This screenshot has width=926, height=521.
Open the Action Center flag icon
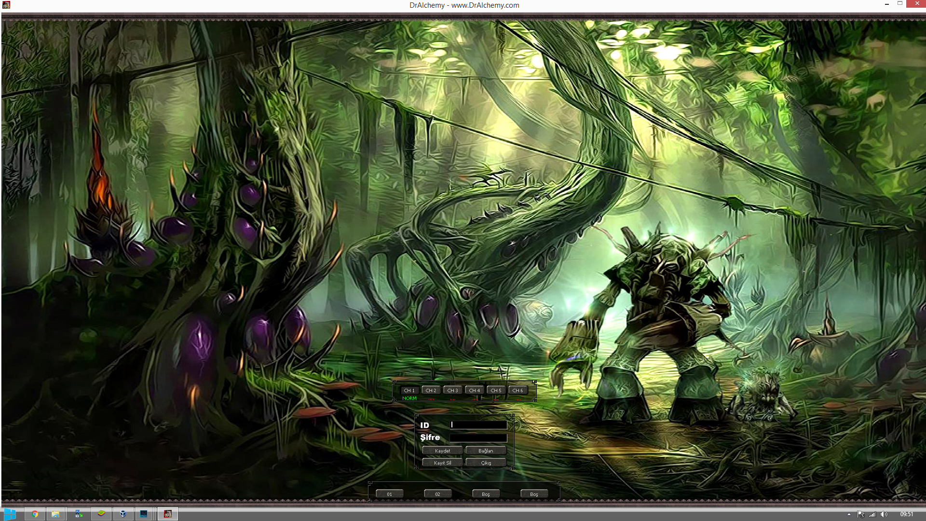click(x=861, y=514)
